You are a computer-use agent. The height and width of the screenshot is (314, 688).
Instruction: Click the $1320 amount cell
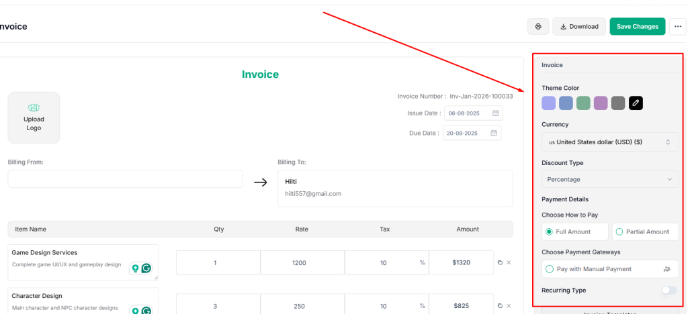[x=461, y=263]
